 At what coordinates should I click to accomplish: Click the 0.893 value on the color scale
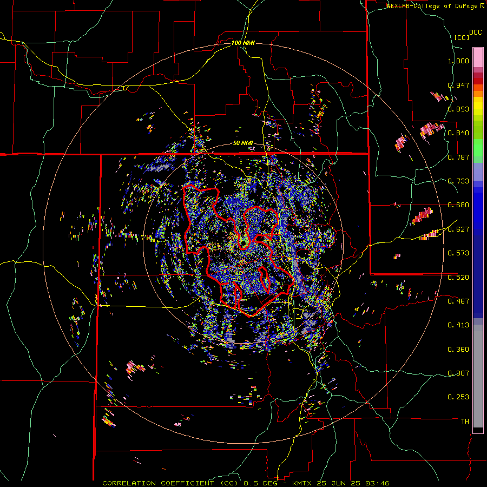pyautogui.click(x=458, y=109)
